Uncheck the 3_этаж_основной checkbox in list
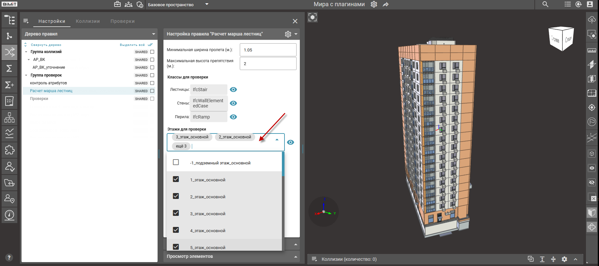Image resolution: width=599 pixels, height=266 pixels. pyautogui.click(x=176, y=213)
